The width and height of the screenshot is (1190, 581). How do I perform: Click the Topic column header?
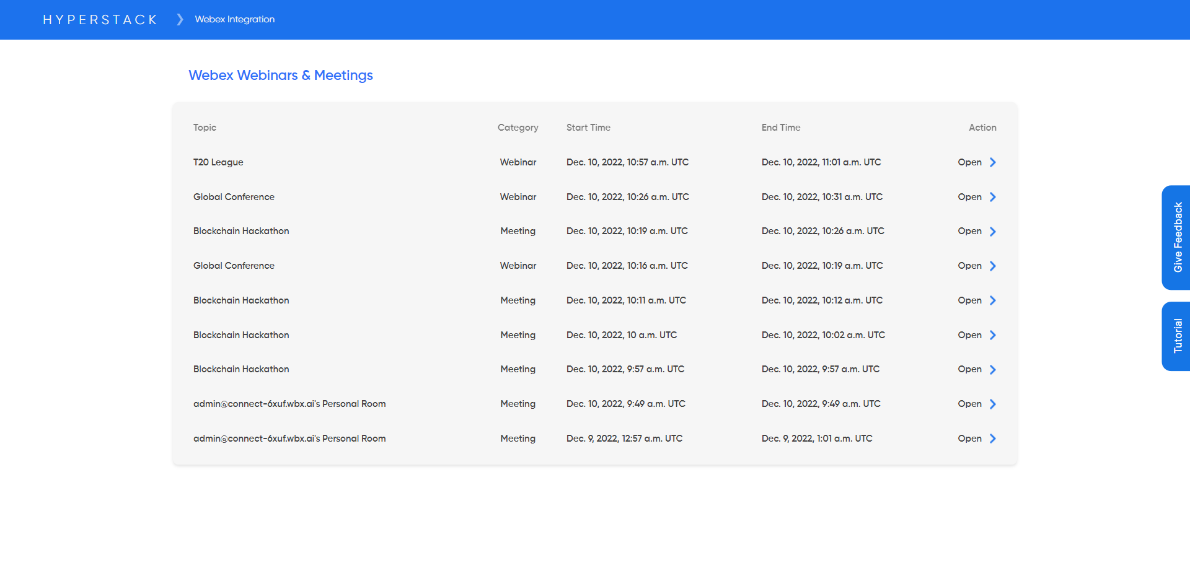click(205, 128)
